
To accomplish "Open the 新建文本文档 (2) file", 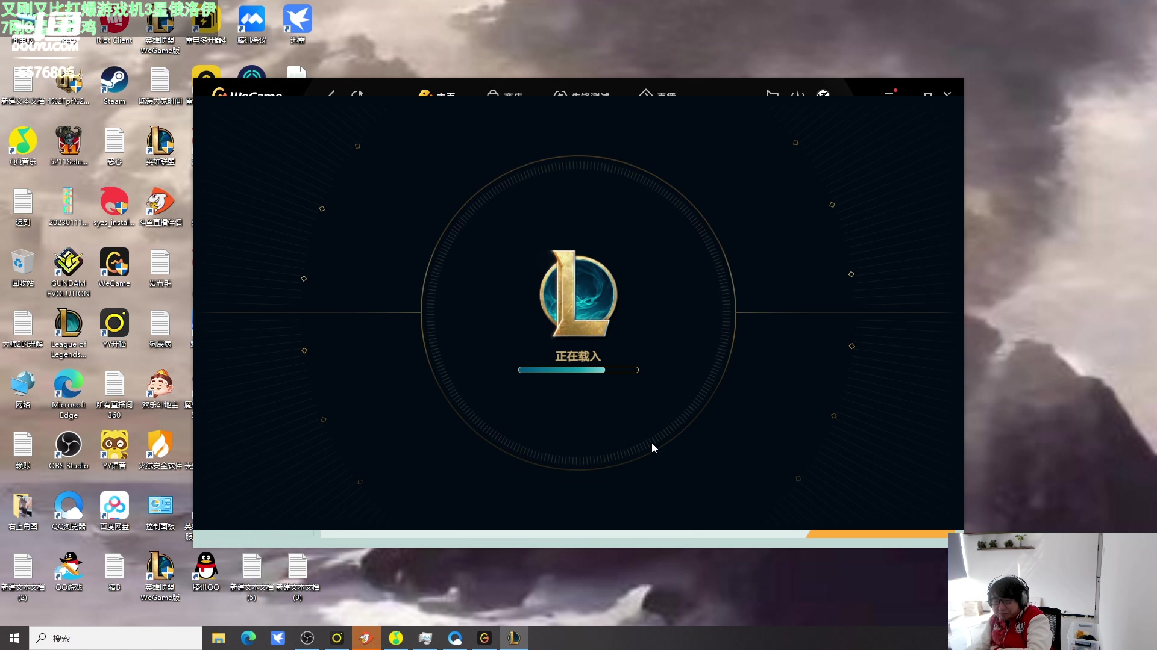I will click(x=23, y=577).
